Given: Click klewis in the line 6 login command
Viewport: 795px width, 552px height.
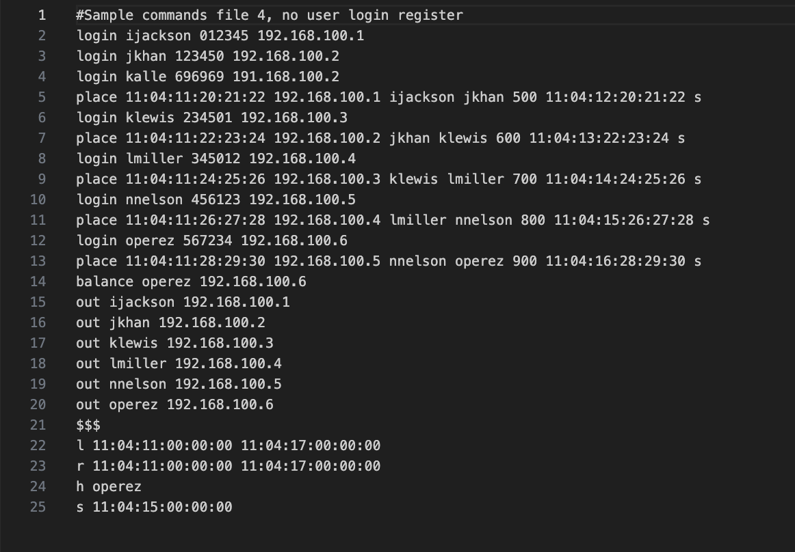Looking at the screenshot, I should click(x=150, y=118).
